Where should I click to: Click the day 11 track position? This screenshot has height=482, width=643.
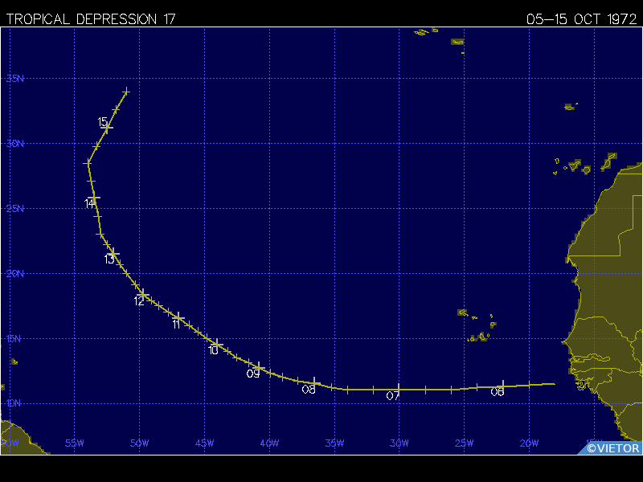(x=179, y=317)
